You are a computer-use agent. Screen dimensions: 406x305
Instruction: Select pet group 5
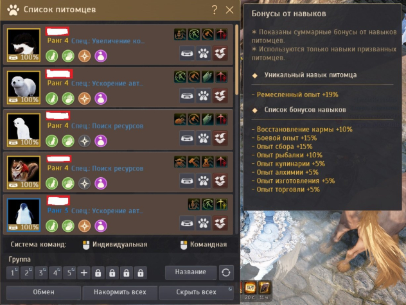(69, 273)
